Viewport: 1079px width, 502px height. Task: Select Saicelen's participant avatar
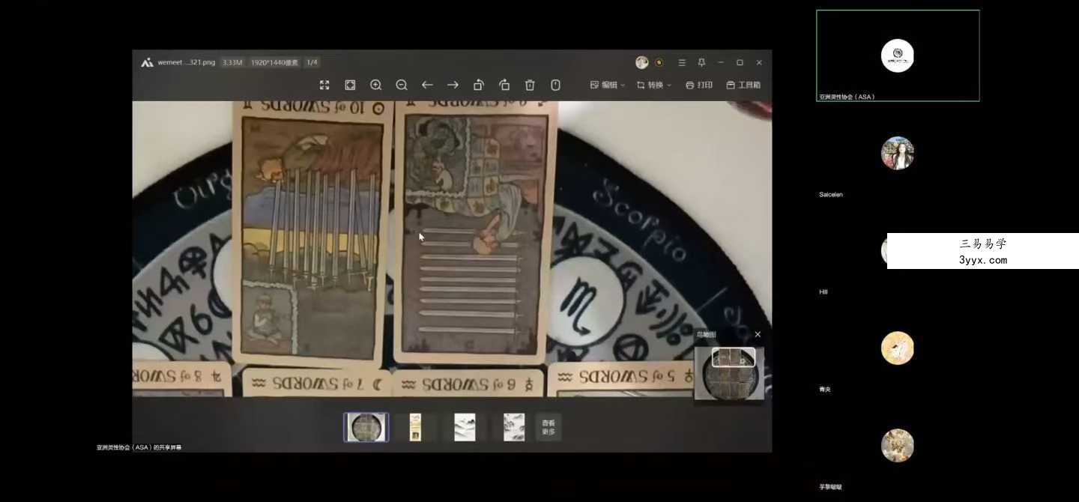pyautogui.click(x=898, y=153)
